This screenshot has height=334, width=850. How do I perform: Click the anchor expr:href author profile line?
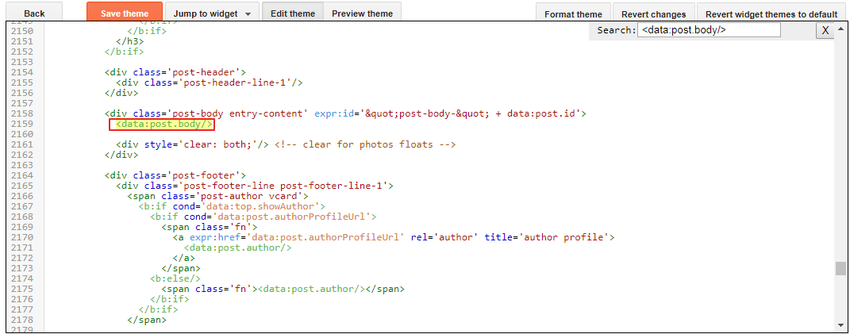(394, 237)
